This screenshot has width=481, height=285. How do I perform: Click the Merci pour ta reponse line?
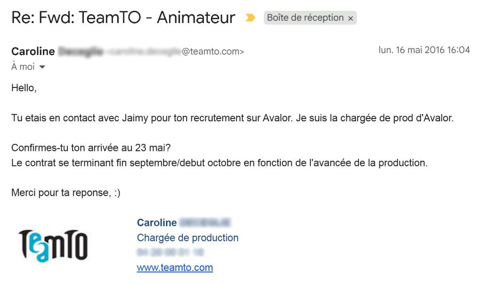[x=65, y=192]
